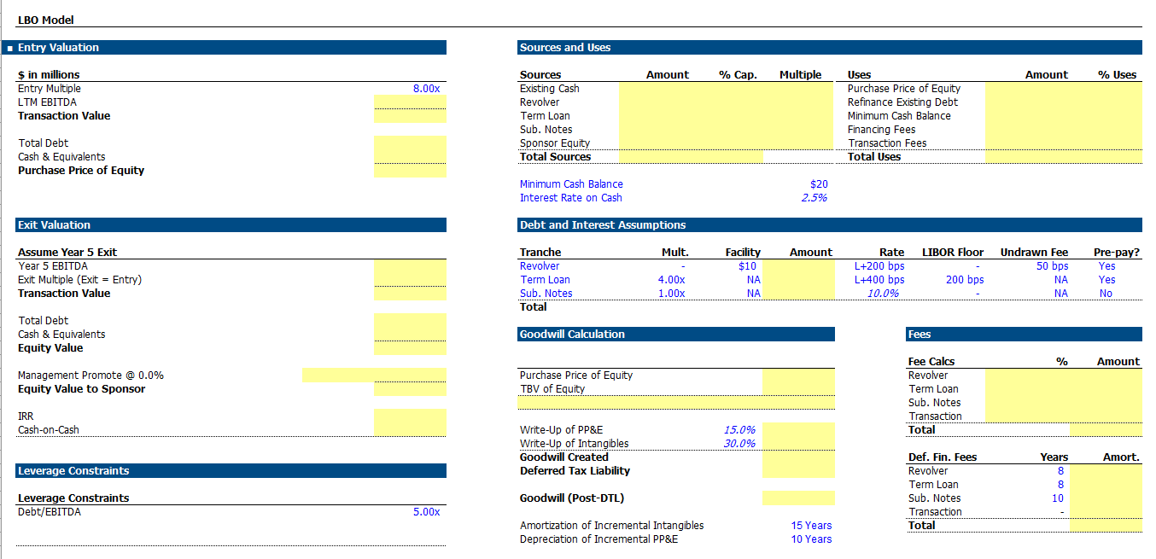Click the Depreciation of Incremental PP&E 10 Years value
Image resolution: width=1156 pixels, height=559 pixels.
(x=810, y=539)
